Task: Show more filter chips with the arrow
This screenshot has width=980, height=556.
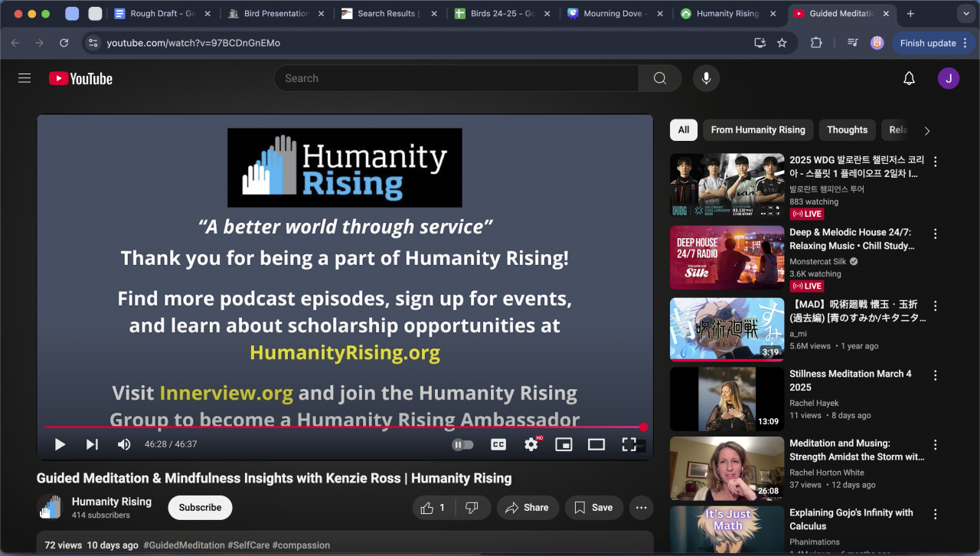Action: pyautogui.click(x=927, y=130)
